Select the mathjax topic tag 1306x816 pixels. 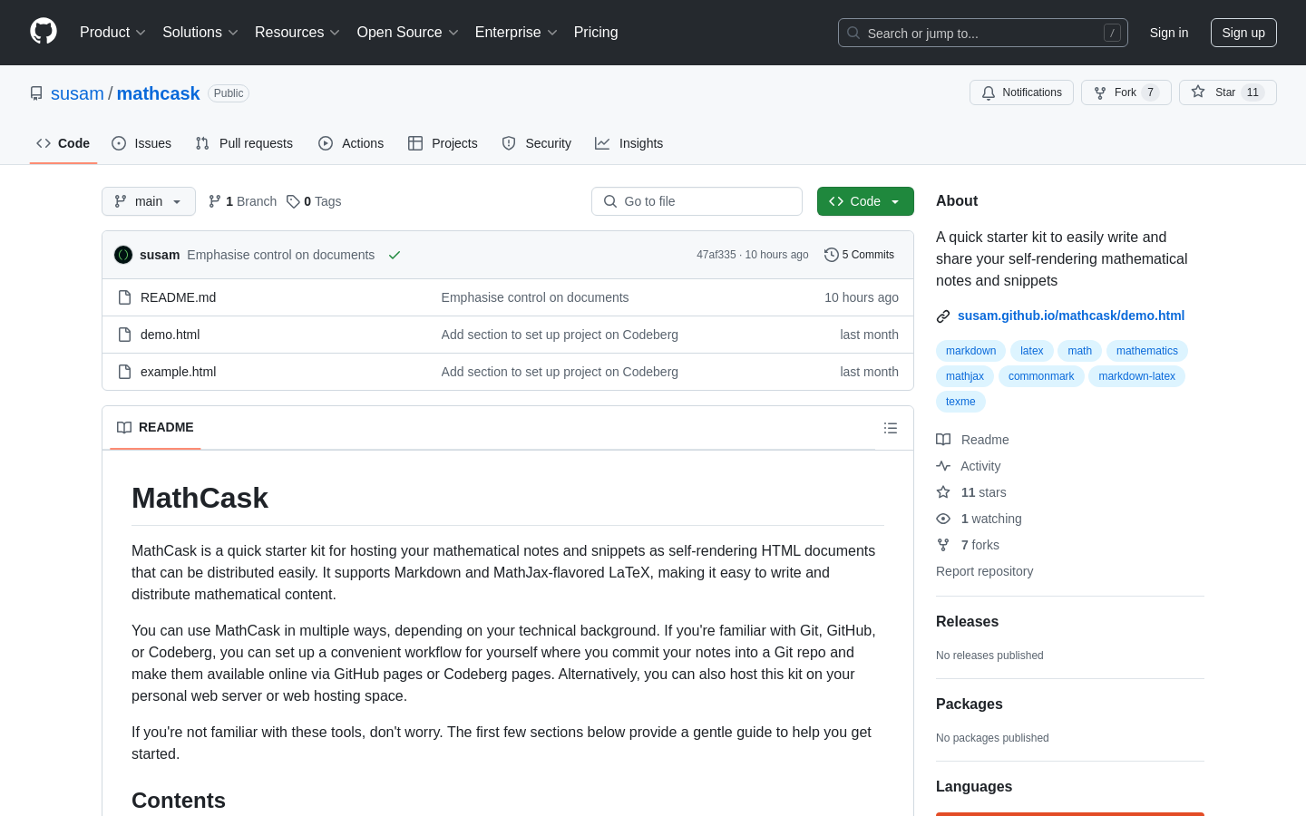(965, 376)
